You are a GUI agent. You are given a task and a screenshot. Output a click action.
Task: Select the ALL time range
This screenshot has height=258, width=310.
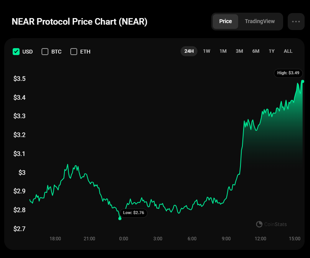pos(288,51)
